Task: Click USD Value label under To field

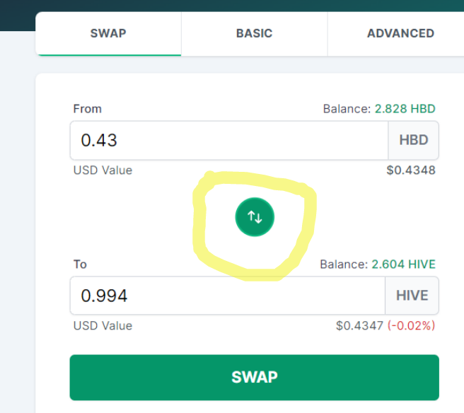Action: pyautogui.click(x=103, y=326)
